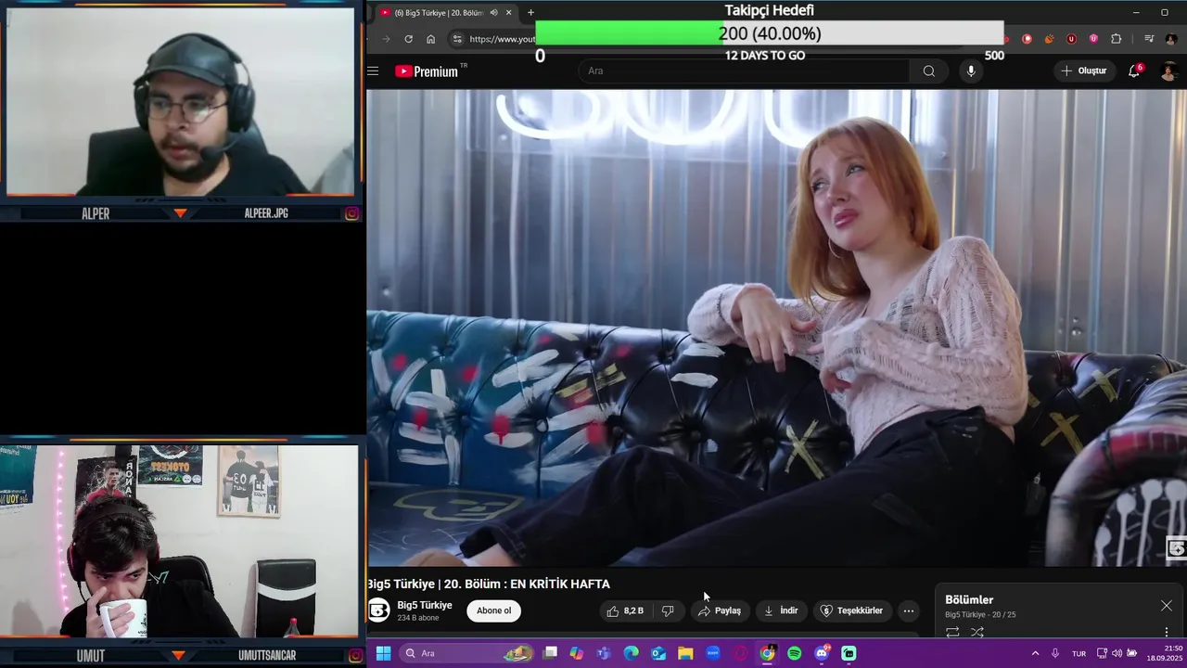Open site information icon in address bar
Screen dimensions: 1187x668
point(456,39)
